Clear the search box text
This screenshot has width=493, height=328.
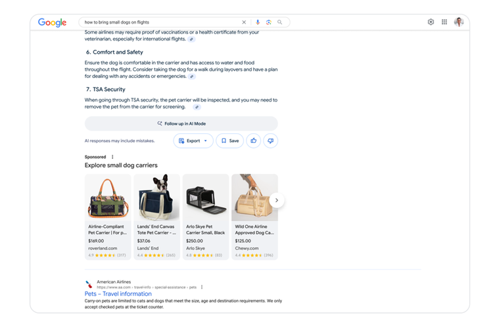click(244, 22)
